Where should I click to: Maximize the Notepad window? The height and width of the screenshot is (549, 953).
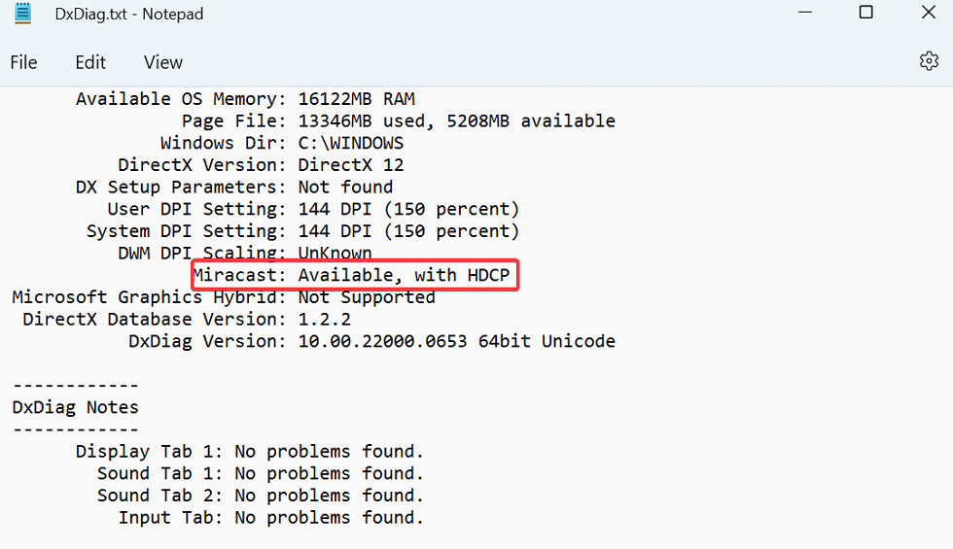point(865,13)
